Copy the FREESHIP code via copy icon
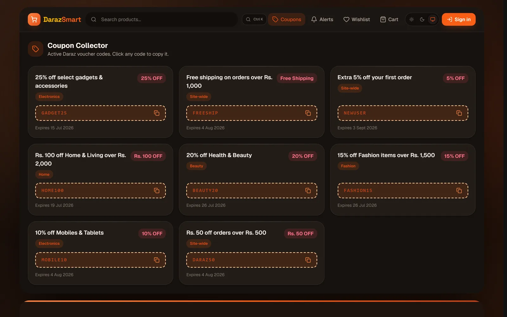 click(x=308, y=113)
